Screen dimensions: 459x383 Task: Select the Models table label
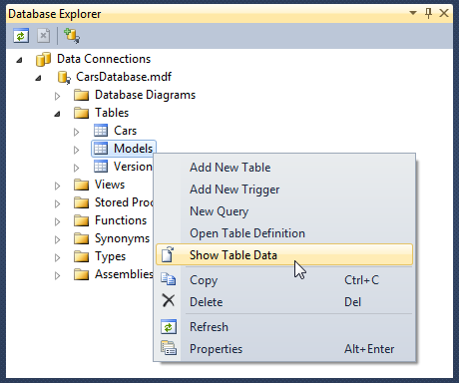click(x=133, y=149)
